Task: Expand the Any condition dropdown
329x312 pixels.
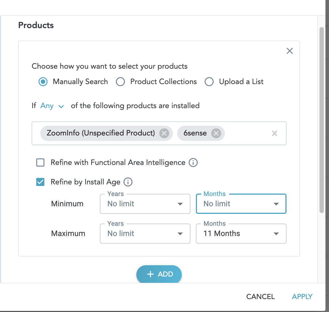Action: [x=52, y=106]
